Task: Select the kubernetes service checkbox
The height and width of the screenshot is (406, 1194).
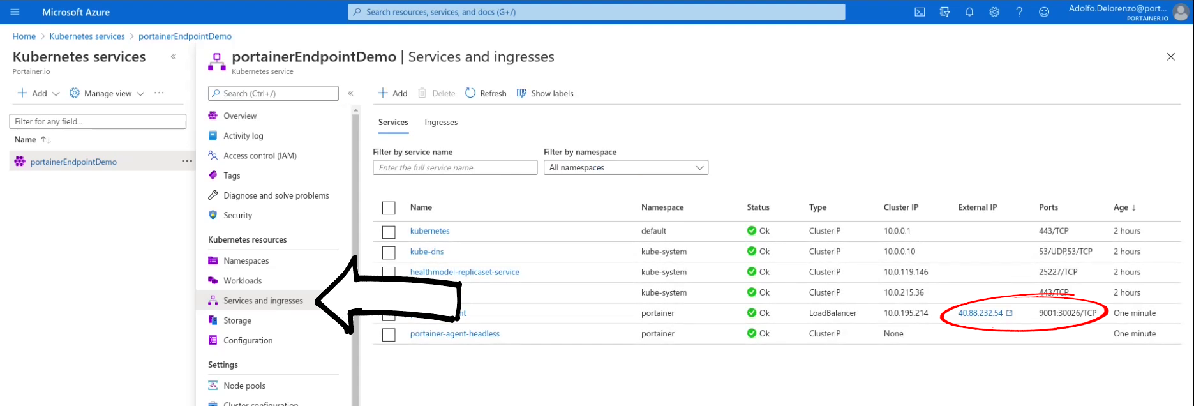Action: point(389,232)
